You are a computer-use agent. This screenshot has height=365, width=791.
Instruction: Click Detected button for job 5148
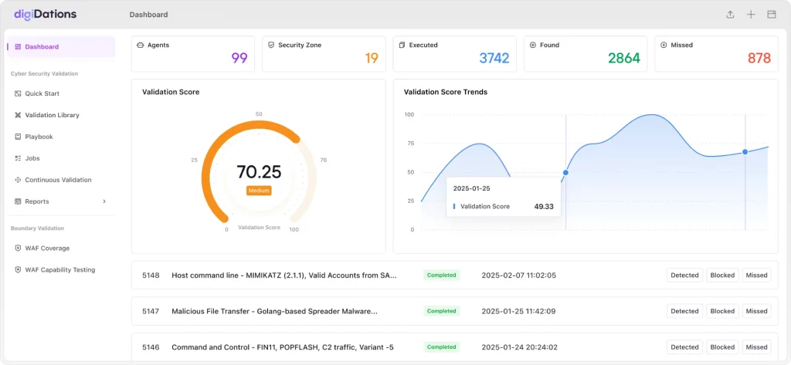tap(684, 275)
